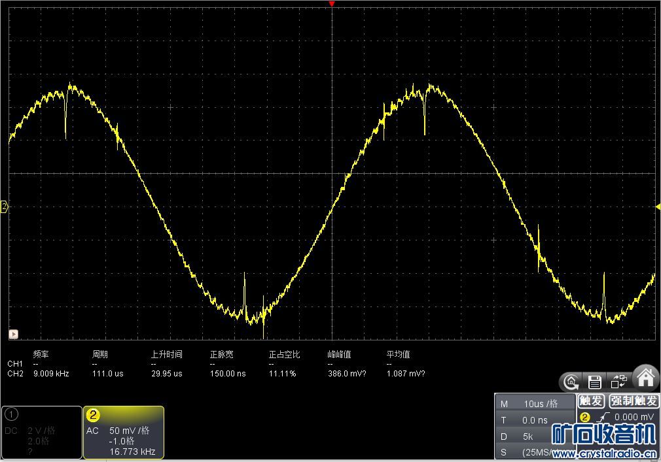Viewport: 661px width, 462px height.
Task: Click the 周期 measurement header
Action: tap(100, 354)
